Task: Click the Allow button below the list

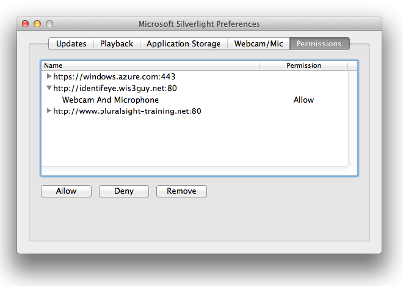Action: pyautogui.click(x=66, y=191)
